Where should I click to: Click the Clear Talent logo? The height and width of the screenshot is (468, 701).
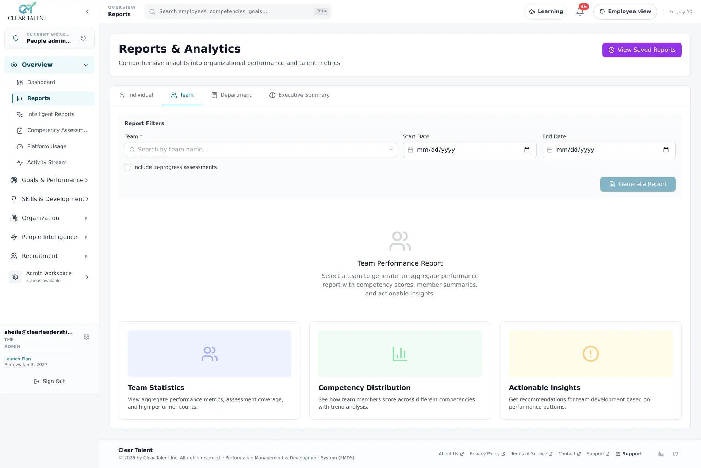pyautogui.click(x=27, y=11)
